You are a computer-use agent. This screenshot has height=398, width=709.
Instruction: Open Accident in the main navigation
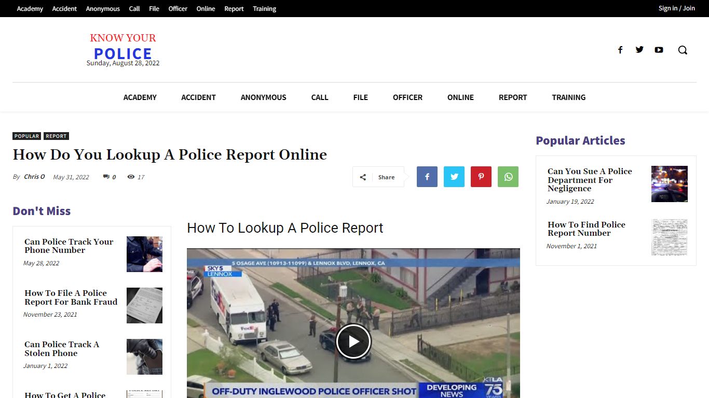coord(198,97)
